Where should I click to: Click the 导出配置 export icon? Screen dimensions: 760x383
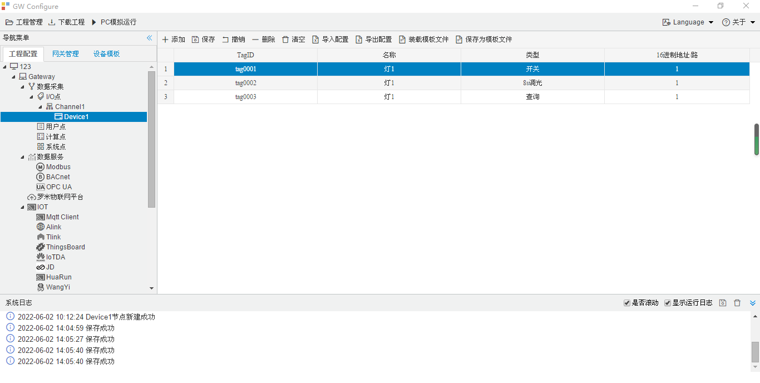(x=359, y=40)
